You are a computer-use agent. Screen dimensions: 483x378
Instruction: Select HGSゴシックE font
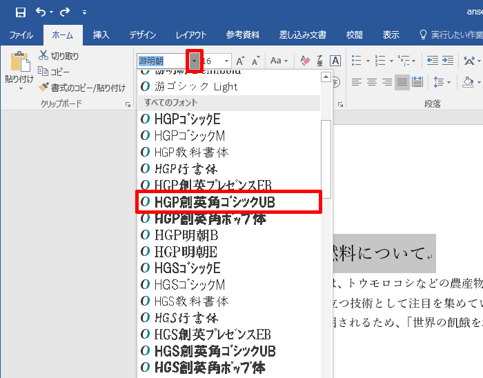click(229, 268)
